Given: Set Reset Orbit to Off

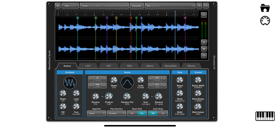Looking at the screenshot, I should [132, 113].
